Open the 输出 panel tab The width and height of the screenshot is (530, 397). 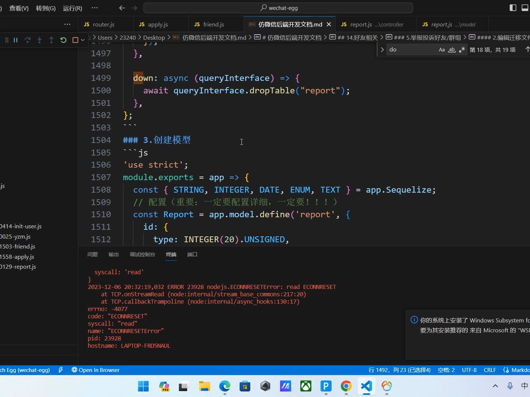pyautogui.click(x=114, y=254)
